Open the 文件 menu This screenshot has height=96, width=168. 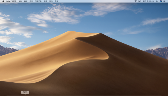(20, 1)
